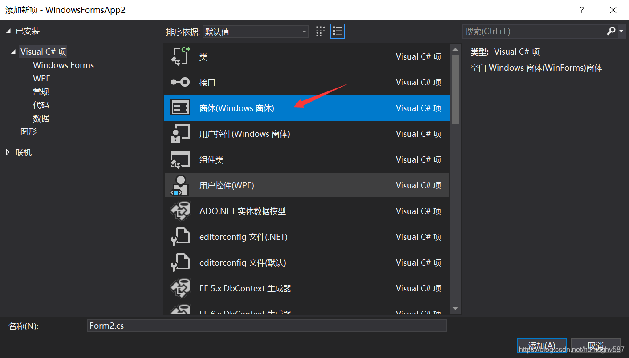Image resolution: width=629 pixels, height=358 pixels.
Task: Select Visual C# 项 category
Action: tap(43, 52)
